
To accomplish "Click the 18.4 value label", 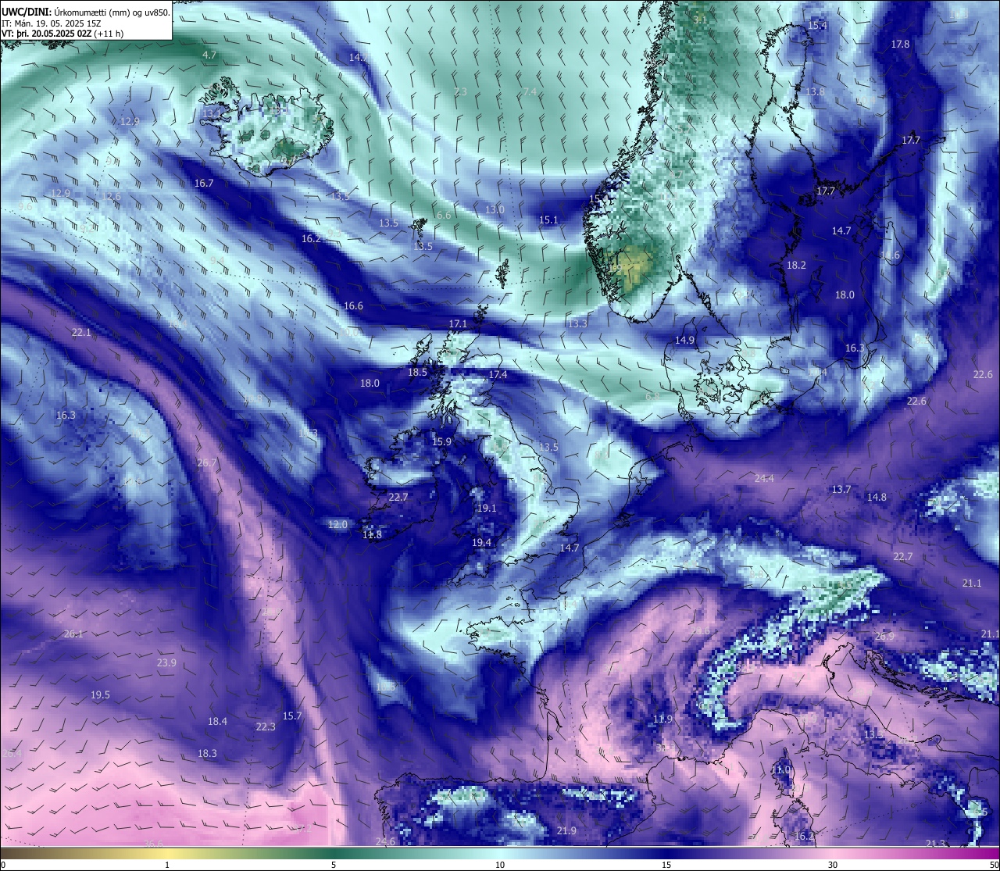I will (217, 722).
